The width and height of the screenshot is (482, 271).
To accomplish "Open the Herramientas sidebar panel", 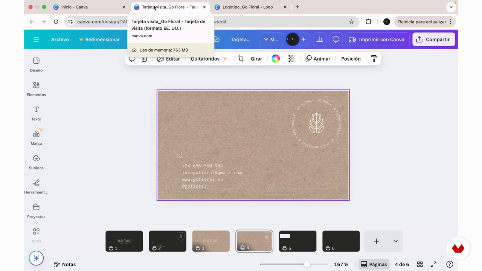I will (36, 187).
